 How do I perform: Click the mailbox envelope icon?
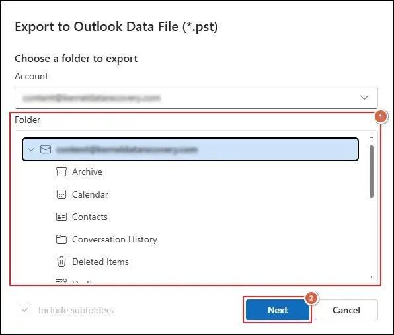[x=46, y=149]
